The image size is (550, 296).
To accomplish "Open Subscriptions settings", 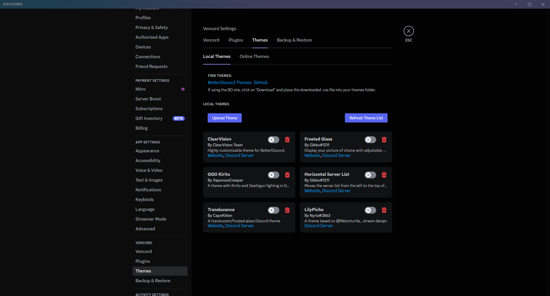I will coord(160,109).
